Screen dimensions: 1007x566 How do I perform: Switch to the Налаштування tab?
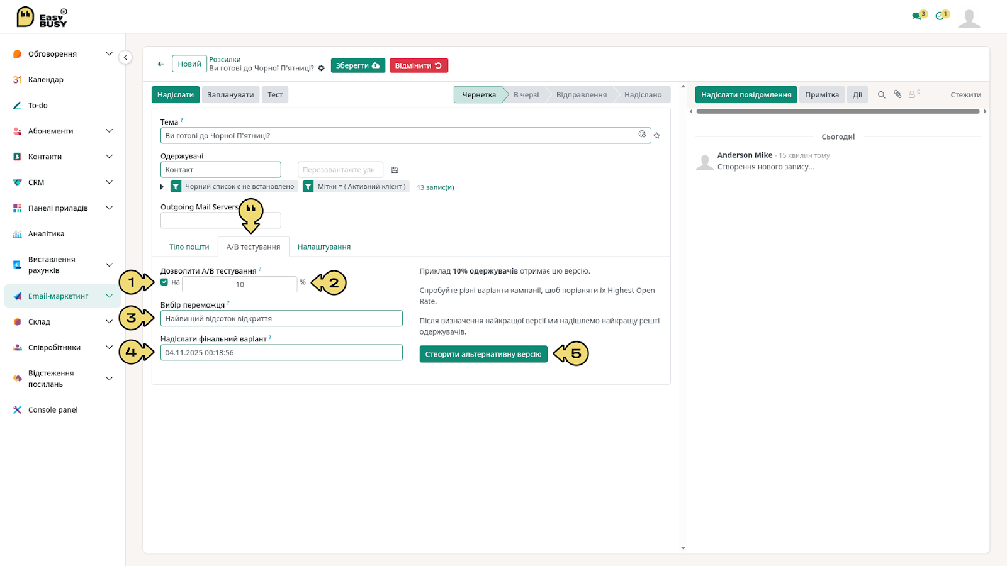(x=324, y=247)
